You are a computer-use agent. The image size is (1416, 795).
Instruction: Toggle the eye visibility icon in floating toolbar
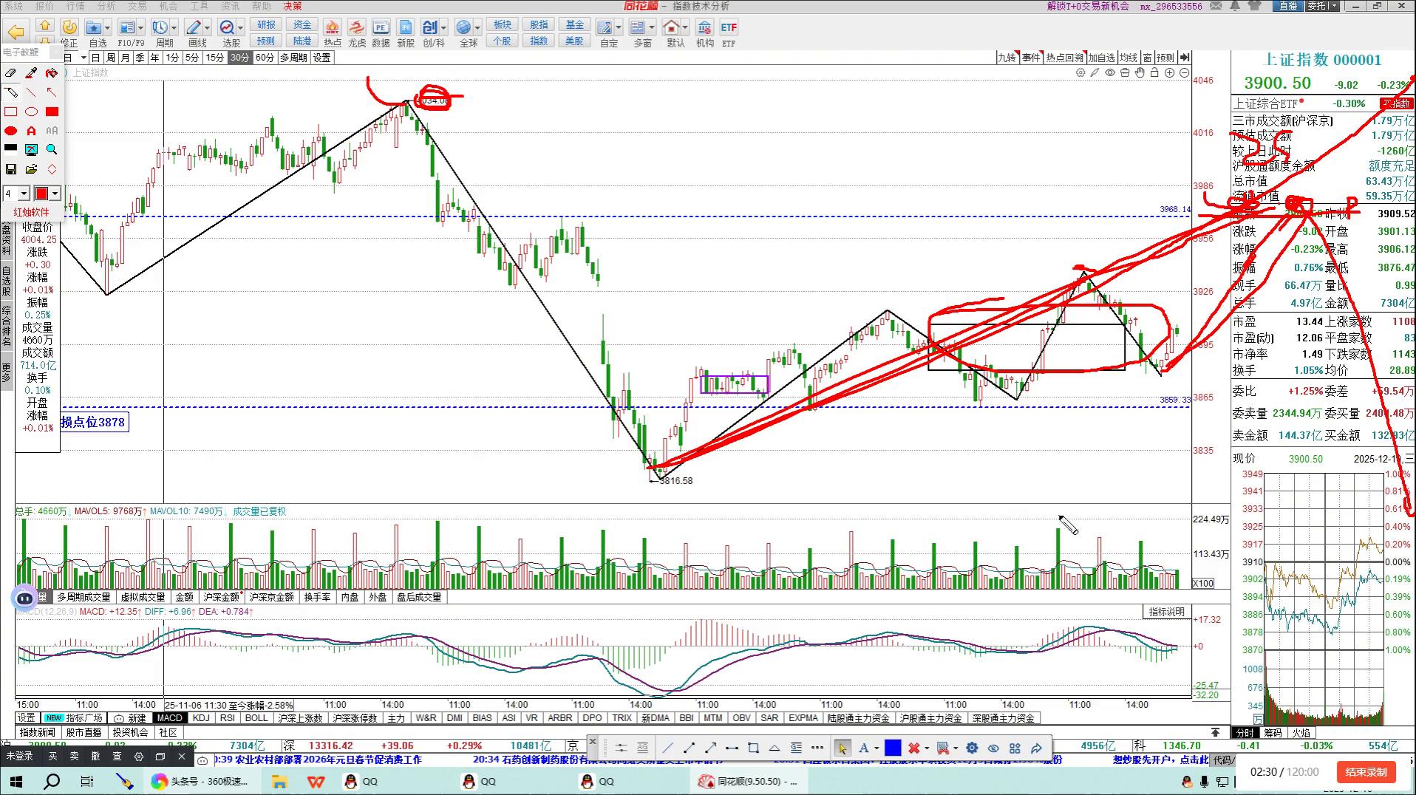(x=993, y=748)
